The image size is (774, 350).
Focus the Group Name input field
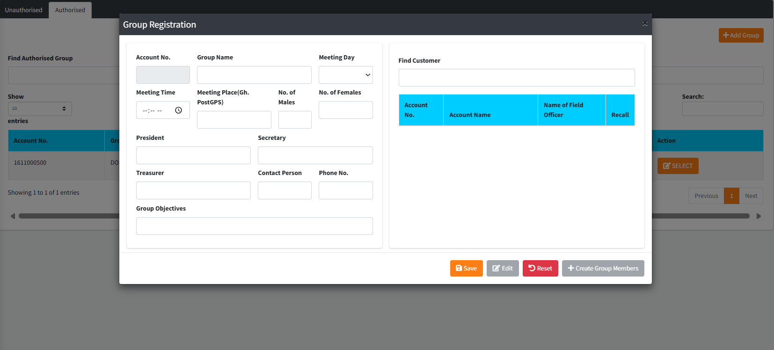point(254,75)
